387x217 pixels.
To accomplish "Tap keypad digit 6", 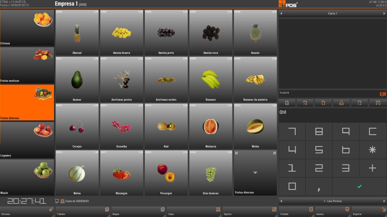I will tap(346, 150).
